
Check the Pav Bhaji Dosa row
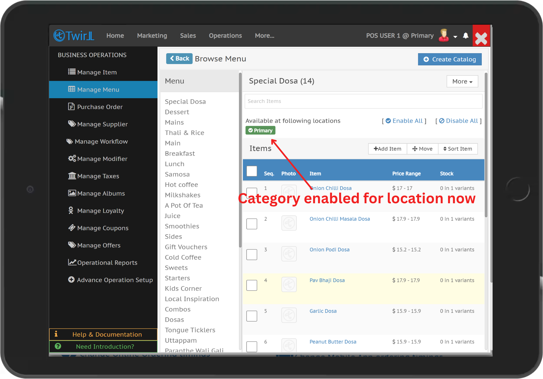252,285
